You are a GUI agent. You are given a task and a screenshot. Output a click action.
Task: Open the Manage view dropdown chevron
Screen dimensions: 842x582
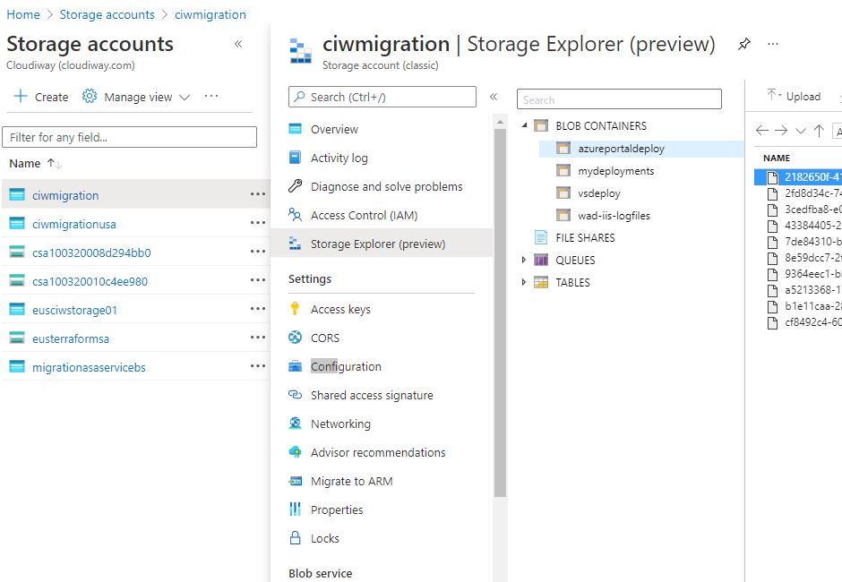(185, 98)
